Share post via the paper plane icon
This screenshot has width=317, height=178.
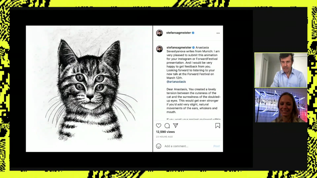click(176, 125)
